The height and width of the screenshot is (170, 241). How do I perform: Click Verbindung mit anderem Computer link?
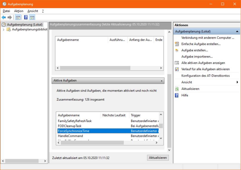(208, 38)
